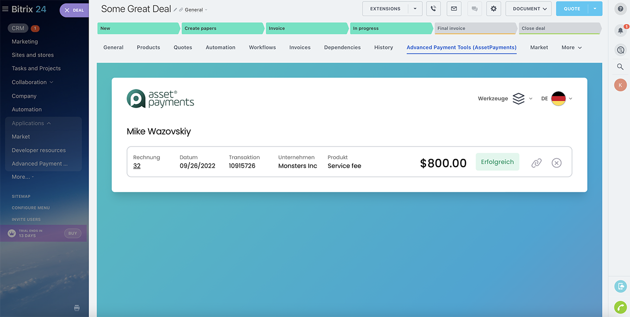Open invoice number 32 link
This screenshot has width=630, height=317.
coord(137,166)
